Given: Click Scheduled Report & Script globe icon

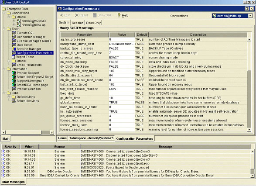Looking at the screenshot, I should [x=14, y=77].
